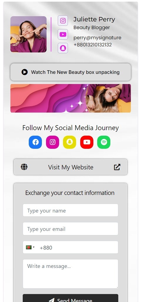Expand the country flag dropdown in the phone field
The image size is (141, 302).
(x=30, y=247)
